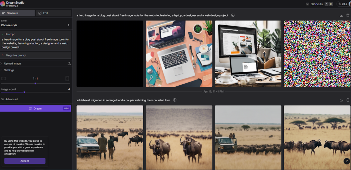Download the wildebeest migration image set
The height and width of the screenshot is (170, 351).
click(x=341, y=100)
